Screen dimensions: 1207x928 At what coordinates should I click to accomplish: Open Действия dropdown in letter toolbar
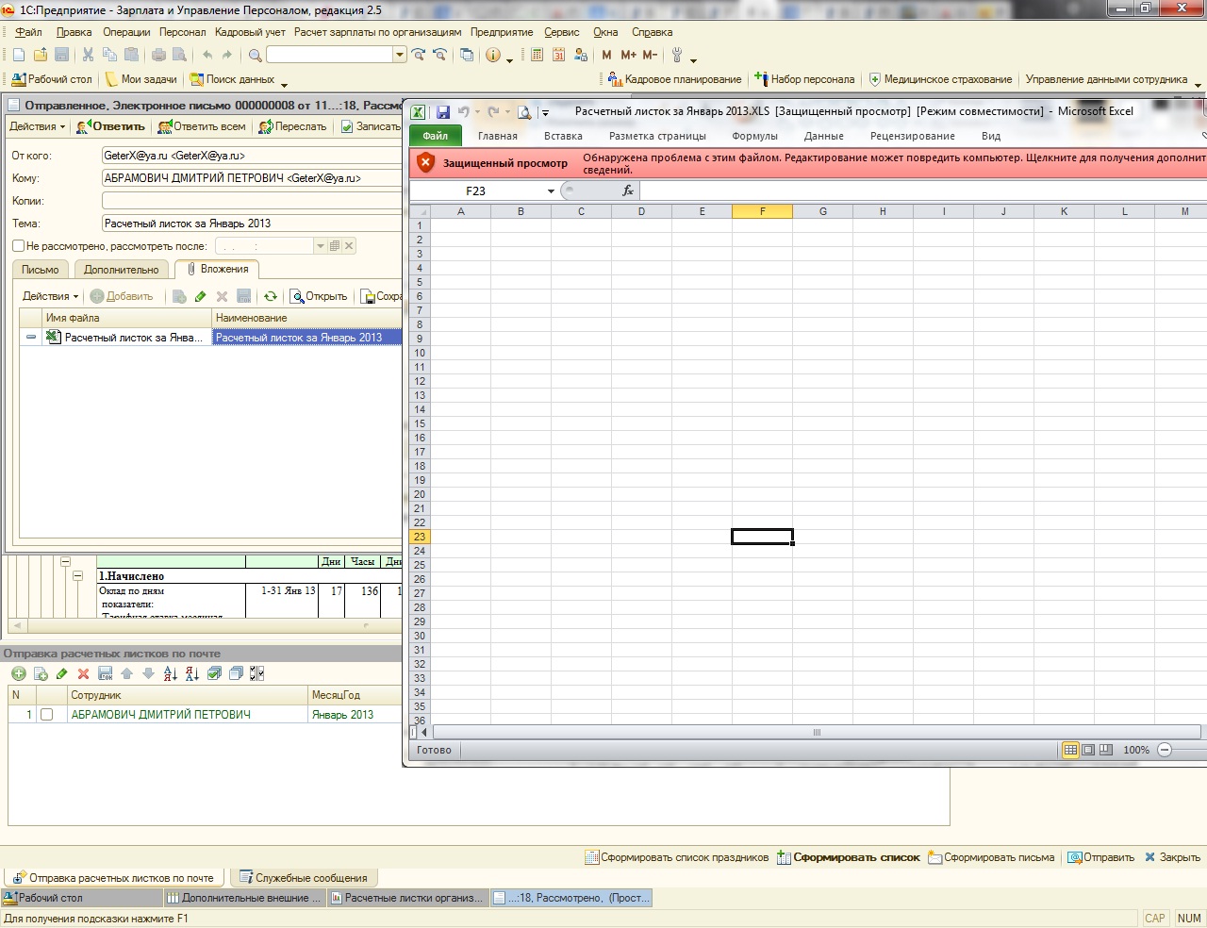[x=38, y=126]
